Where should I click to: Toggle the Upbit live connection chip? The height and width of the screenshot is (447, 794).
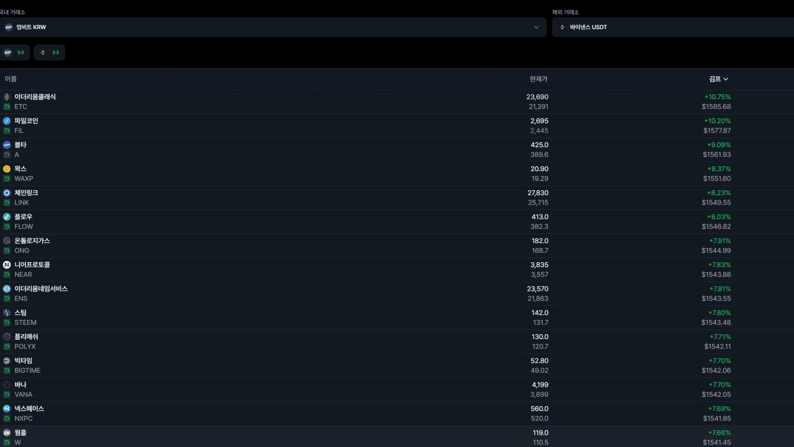(15, 53)
